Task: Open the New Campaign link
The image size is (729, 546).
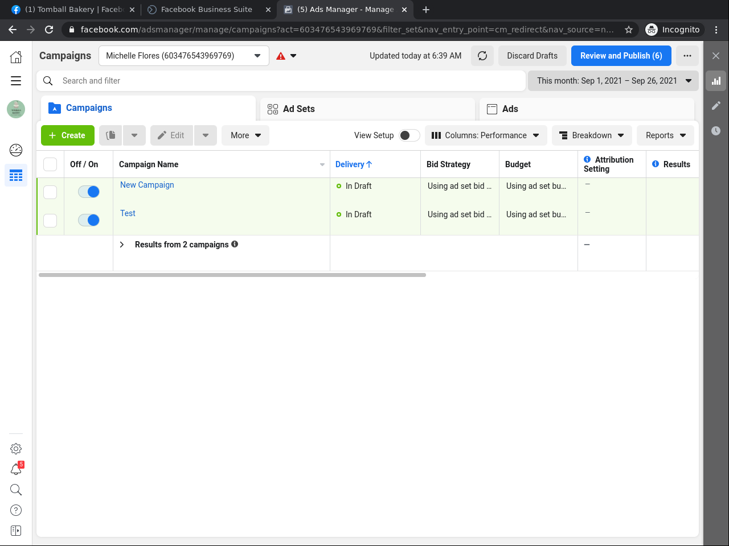Action: pyautogui.click(x=147, y=185)
